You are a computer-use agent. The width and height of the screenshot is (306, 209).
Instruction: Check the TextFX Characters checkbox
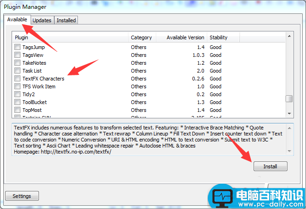tap(17, 79)
